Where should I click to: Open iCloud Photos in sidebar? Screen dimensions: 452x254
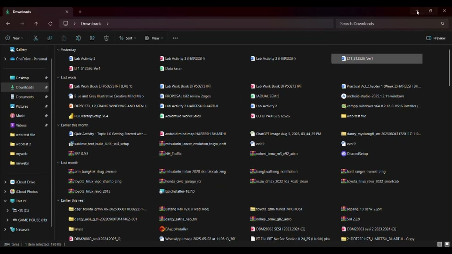click(x=24, y=192)
